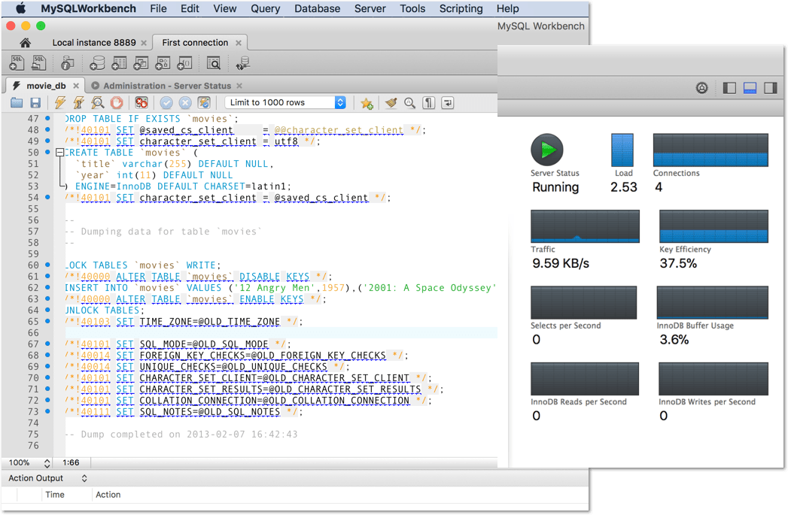Rollback the transaction X icon

[185, 102]
